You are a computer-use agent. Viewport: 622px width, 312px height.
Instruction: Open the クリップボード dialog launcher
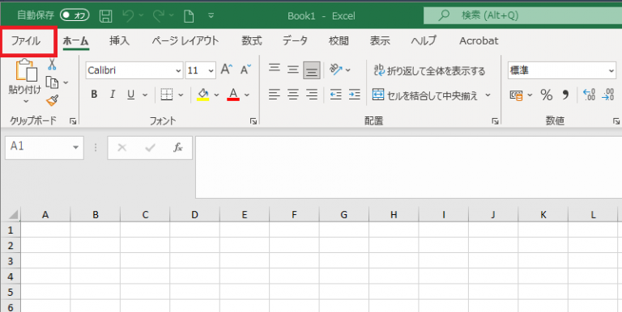click(73, 121)
